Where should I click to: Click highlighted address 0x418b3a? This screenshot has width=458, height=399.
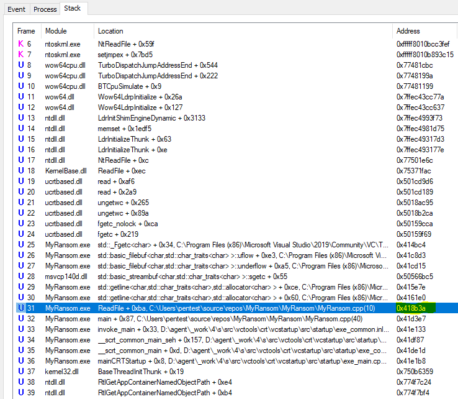pyautogui.click(x=415, y=308)
